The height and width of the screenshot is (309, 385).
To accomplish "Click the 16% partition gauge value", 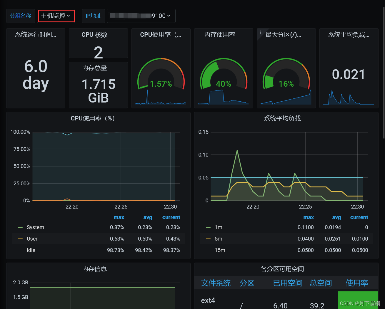I will point(286,84).
